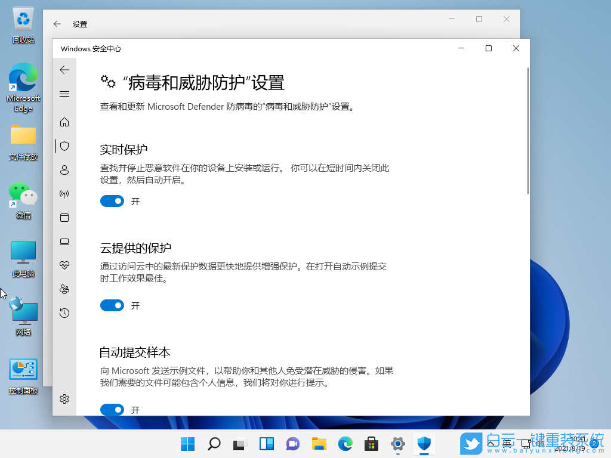611x458 pixels.
Task: Open Virus & threat protection in sidebar
Action: [64, 146]
